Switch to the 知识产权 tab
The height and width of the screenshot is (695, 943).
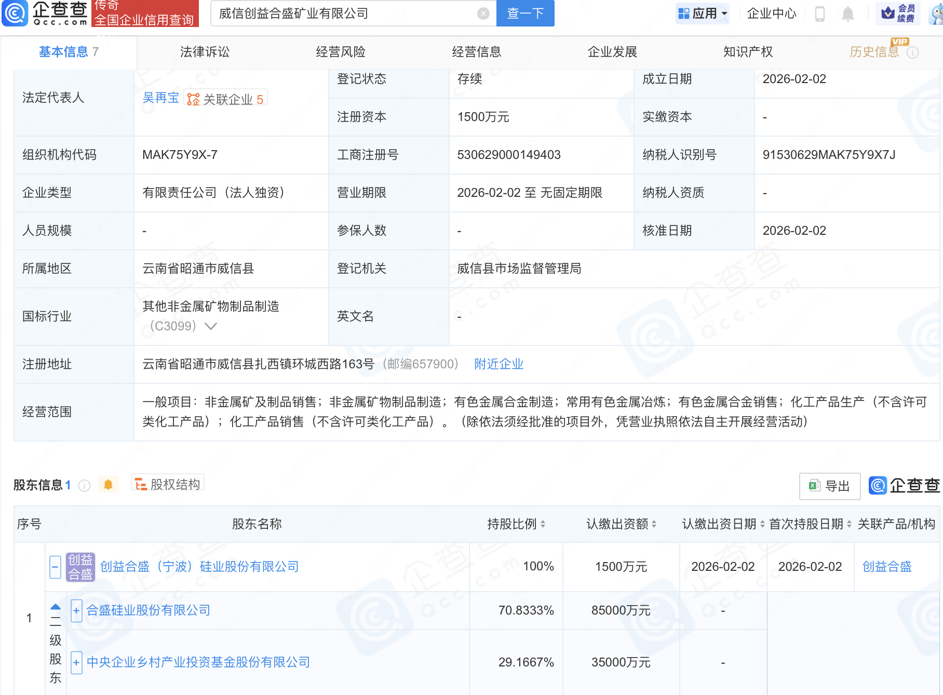748,52
